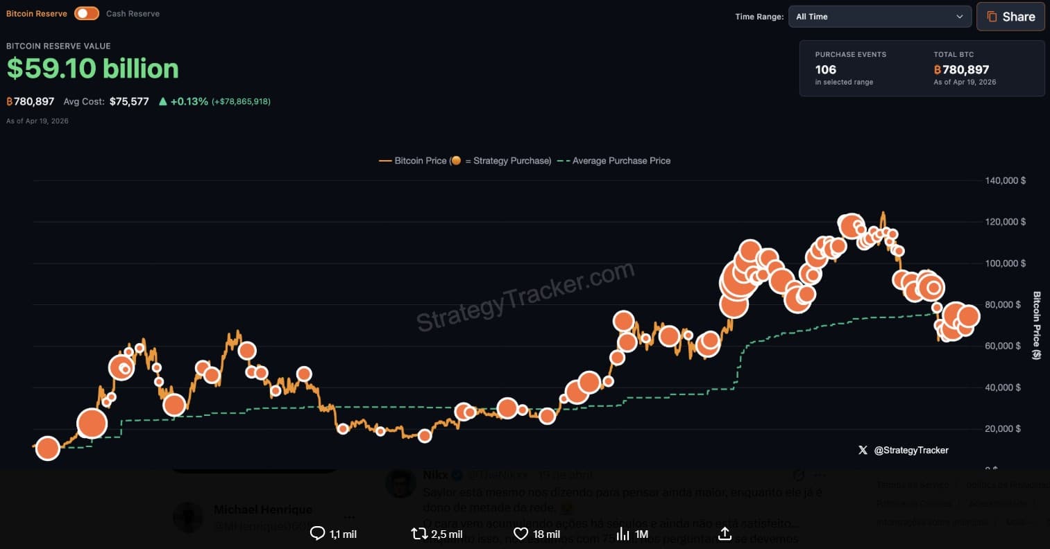Viewport: 1050px width, 549px height.
Task: Open the @StrategyTracker handle link
Action: [911, 450]
